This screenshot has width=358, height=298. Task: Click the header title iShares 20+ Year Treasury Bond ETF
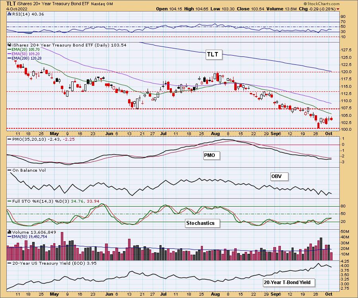[53, 4]
